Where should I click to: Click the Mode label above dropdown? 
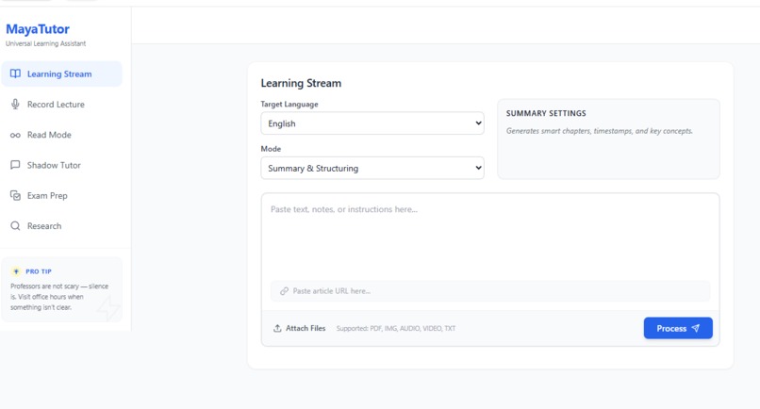[x=271, y=149]
